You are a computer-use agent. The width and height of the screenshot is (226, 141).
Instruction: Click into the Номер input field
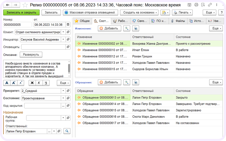pos(17,25)
